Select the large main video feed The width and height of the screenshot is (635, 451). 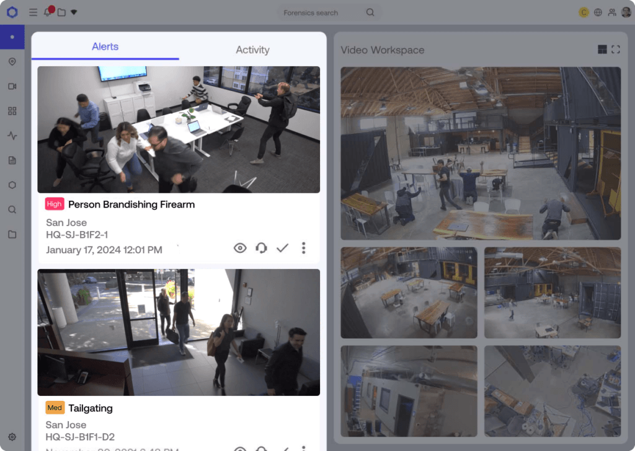point(481,153)
